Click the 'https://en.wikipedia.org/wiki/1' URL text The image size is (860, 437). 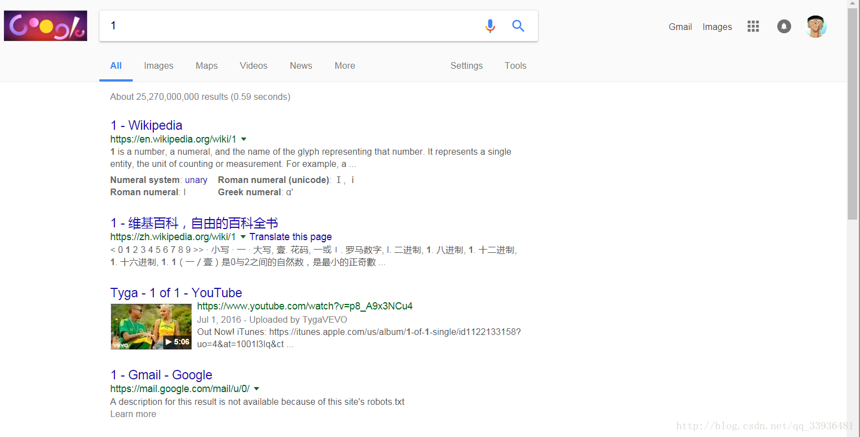[x=173, y=139]
